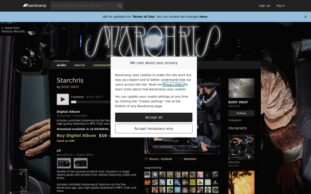Open the fourth supporter avatar in second row
Screen dimensions: 311x194
pos(170,182)
